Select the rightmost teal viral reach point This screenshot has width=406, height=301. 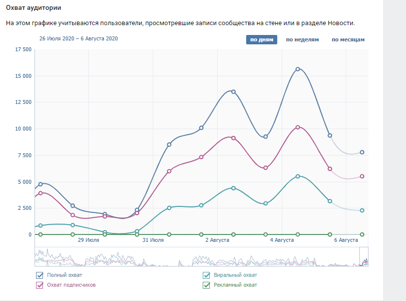tap(362, 210)
